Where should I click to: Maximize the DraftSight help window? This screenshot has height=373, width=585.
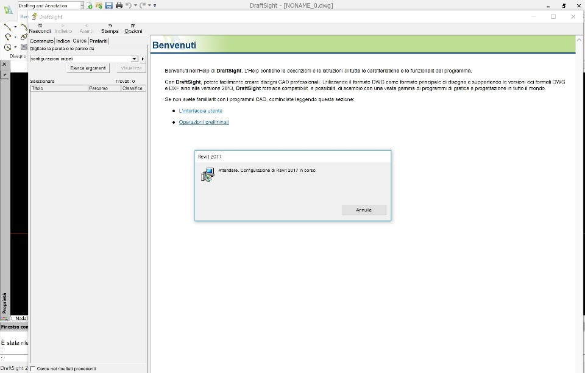pyautogui.click(x=553, y=16)
